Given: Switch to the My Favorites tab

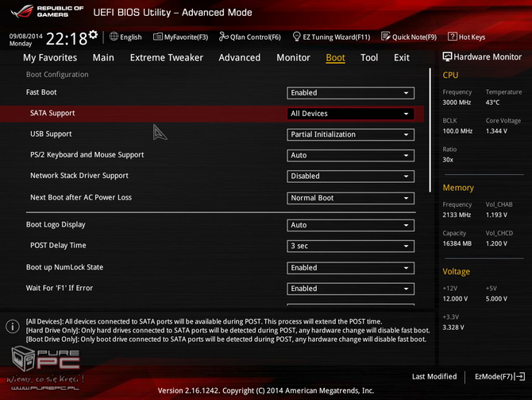Looking at the screenshot, I should coord(50,58).
